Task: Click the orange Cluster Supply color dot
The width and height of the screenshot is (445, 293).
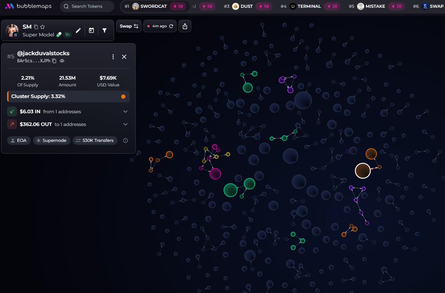Action: click(x=123, y=97)
